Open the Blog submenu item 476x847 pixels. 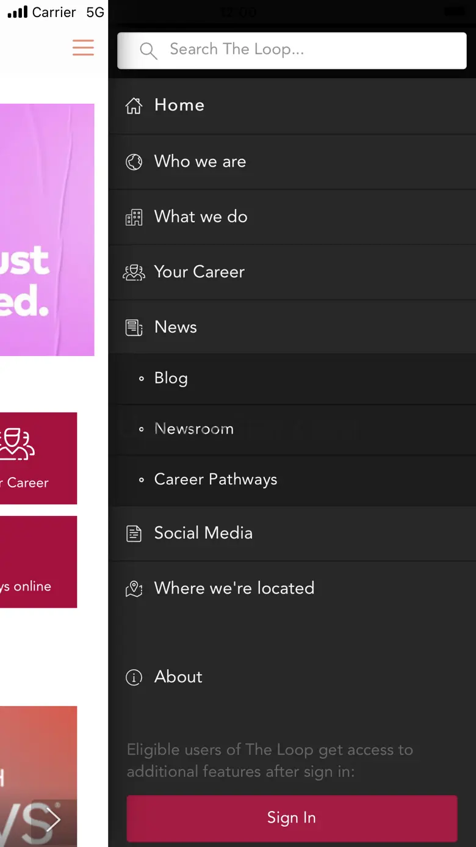292,379
